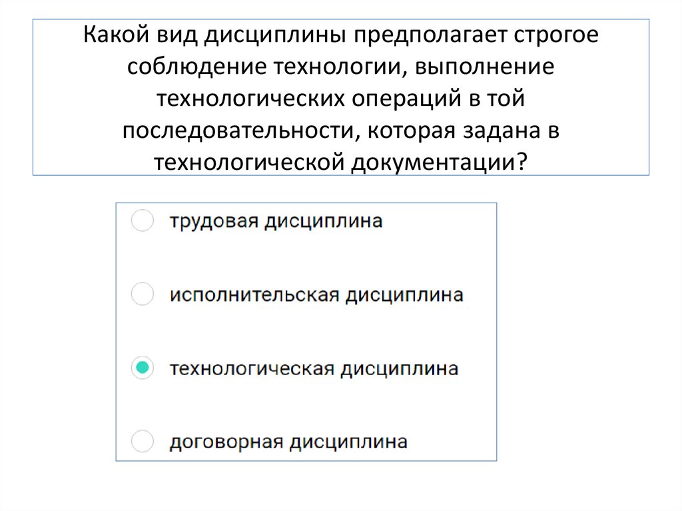This screenshot has width=682, height=511.
Task: Click the question line 'соблюдение технологии, выполнение'
Action: [x=341, y=67]
